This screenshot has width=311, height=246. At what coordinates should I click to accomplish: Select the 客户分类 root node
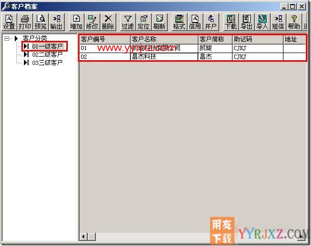click(35, 38)
